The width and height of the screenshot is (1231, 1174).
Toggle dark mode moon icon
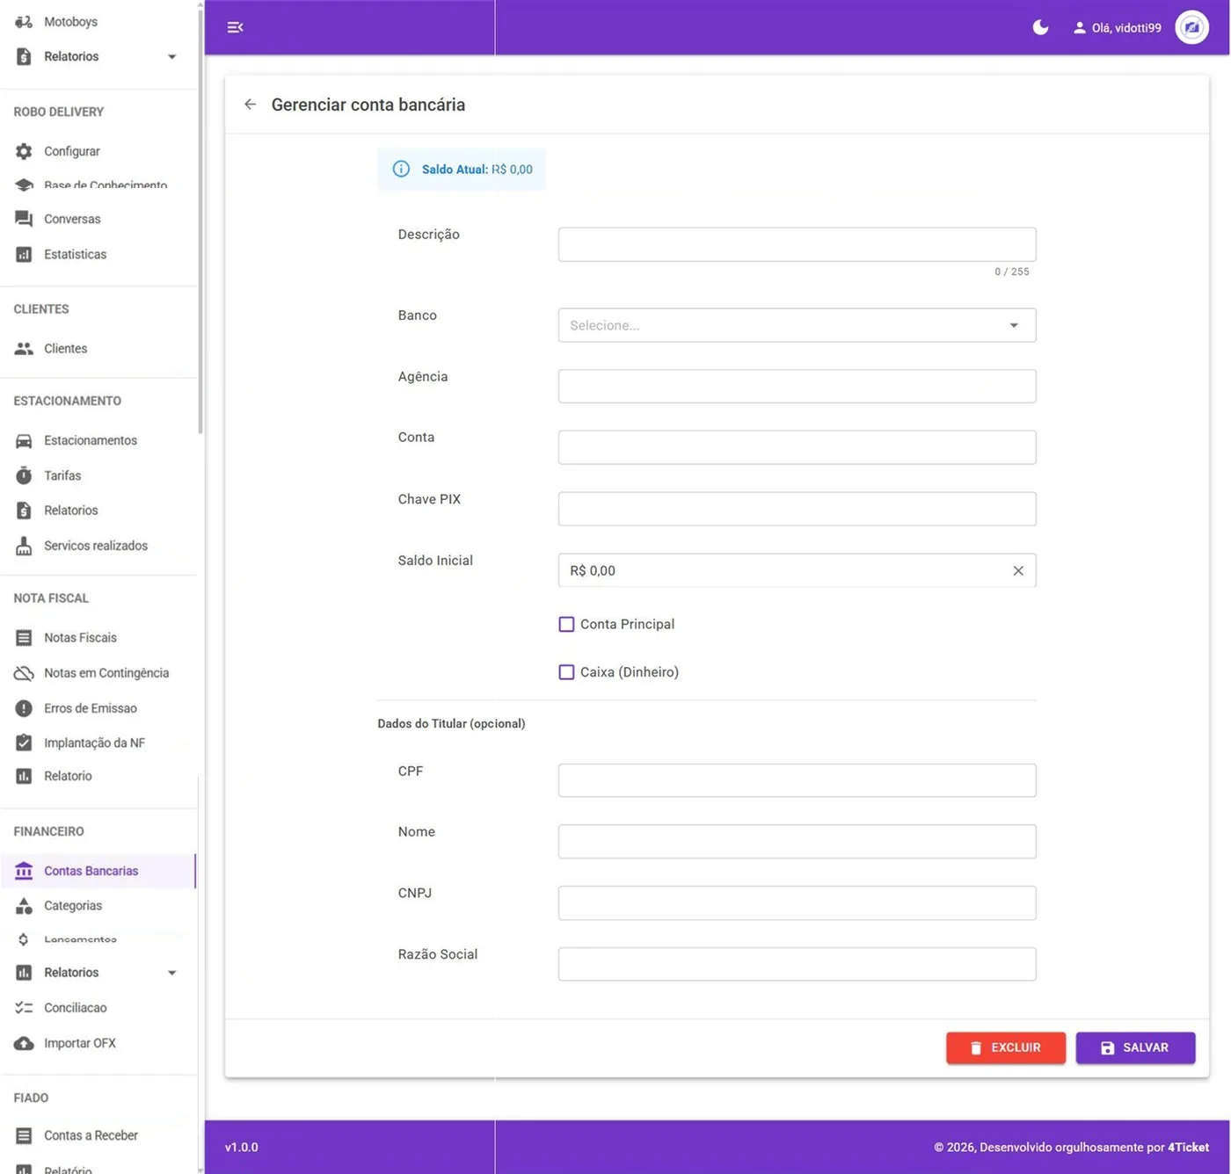tap(1040, 27)
